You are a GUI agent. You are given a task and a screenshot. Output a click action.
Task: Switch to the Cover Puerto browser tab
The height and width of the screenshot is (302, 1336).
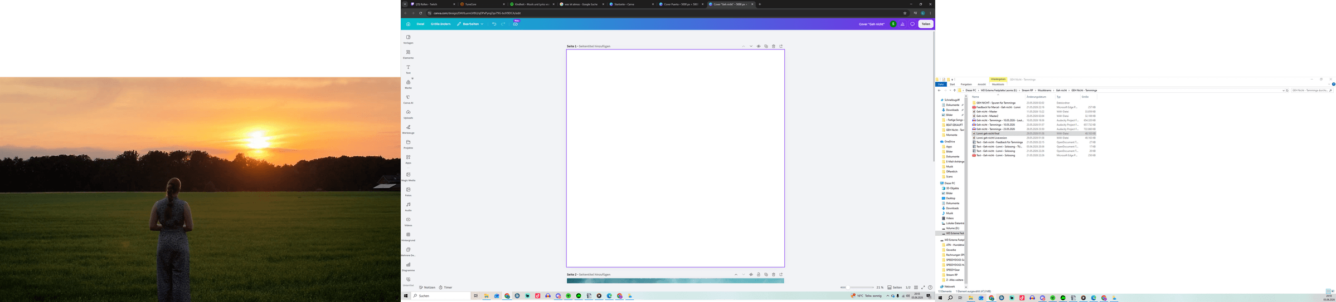pos(680,4)
